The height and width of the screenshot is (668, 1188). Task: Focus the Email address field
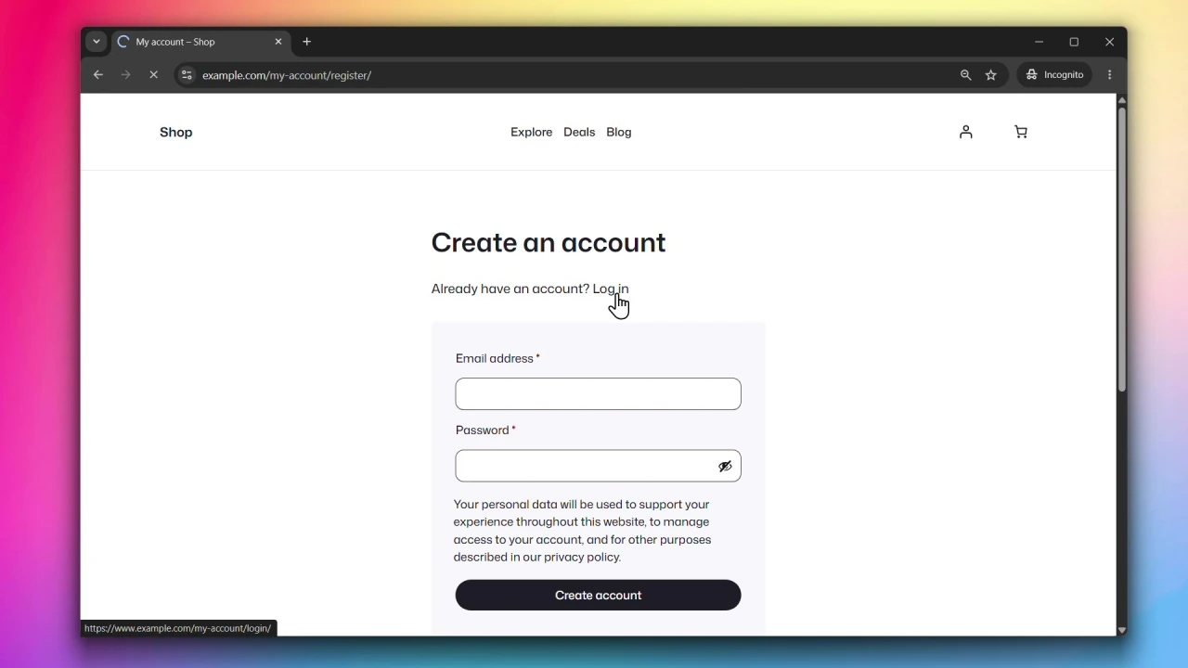pos(598,394)
